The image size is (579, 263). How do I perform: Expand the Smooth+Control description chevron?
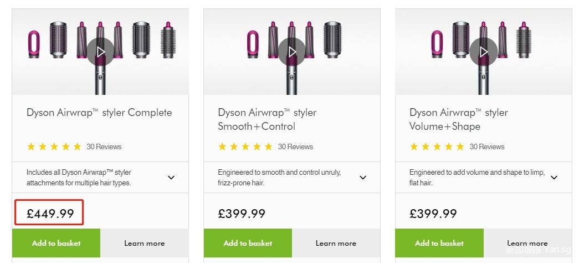(363, 178)
